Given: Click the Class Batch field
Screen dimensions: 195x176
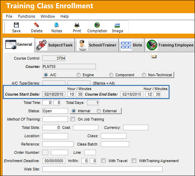Looking at the screenshot, I should pyautogui.click(x=115, y=144).
